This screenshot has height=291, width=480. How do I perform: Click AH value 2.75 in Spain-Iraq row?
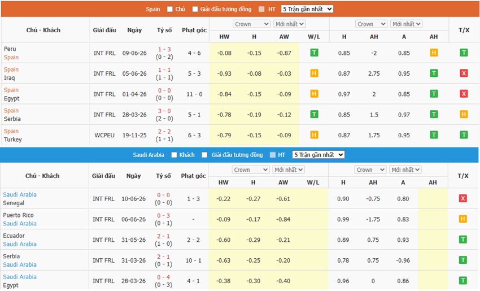[x=374, y=73]
